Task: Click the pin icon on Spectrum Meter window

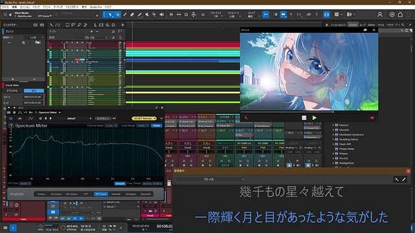Action: (156, 108)
